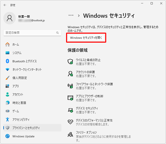The width and height of the screenshot is (166, 144).
Task: Click the アカウントの保護 person icon
Action: 70,74
